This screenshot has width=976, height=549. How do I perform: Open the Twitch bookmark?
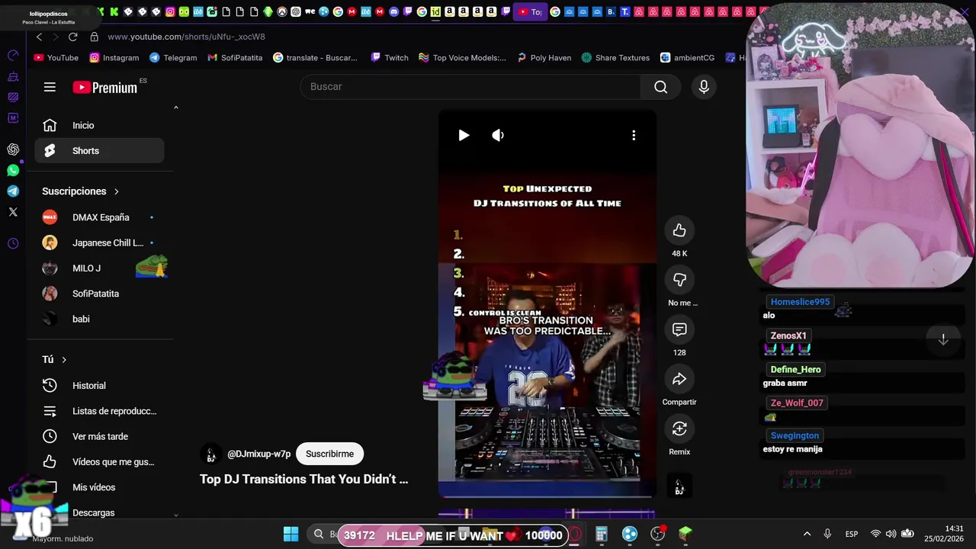[390, 58]
